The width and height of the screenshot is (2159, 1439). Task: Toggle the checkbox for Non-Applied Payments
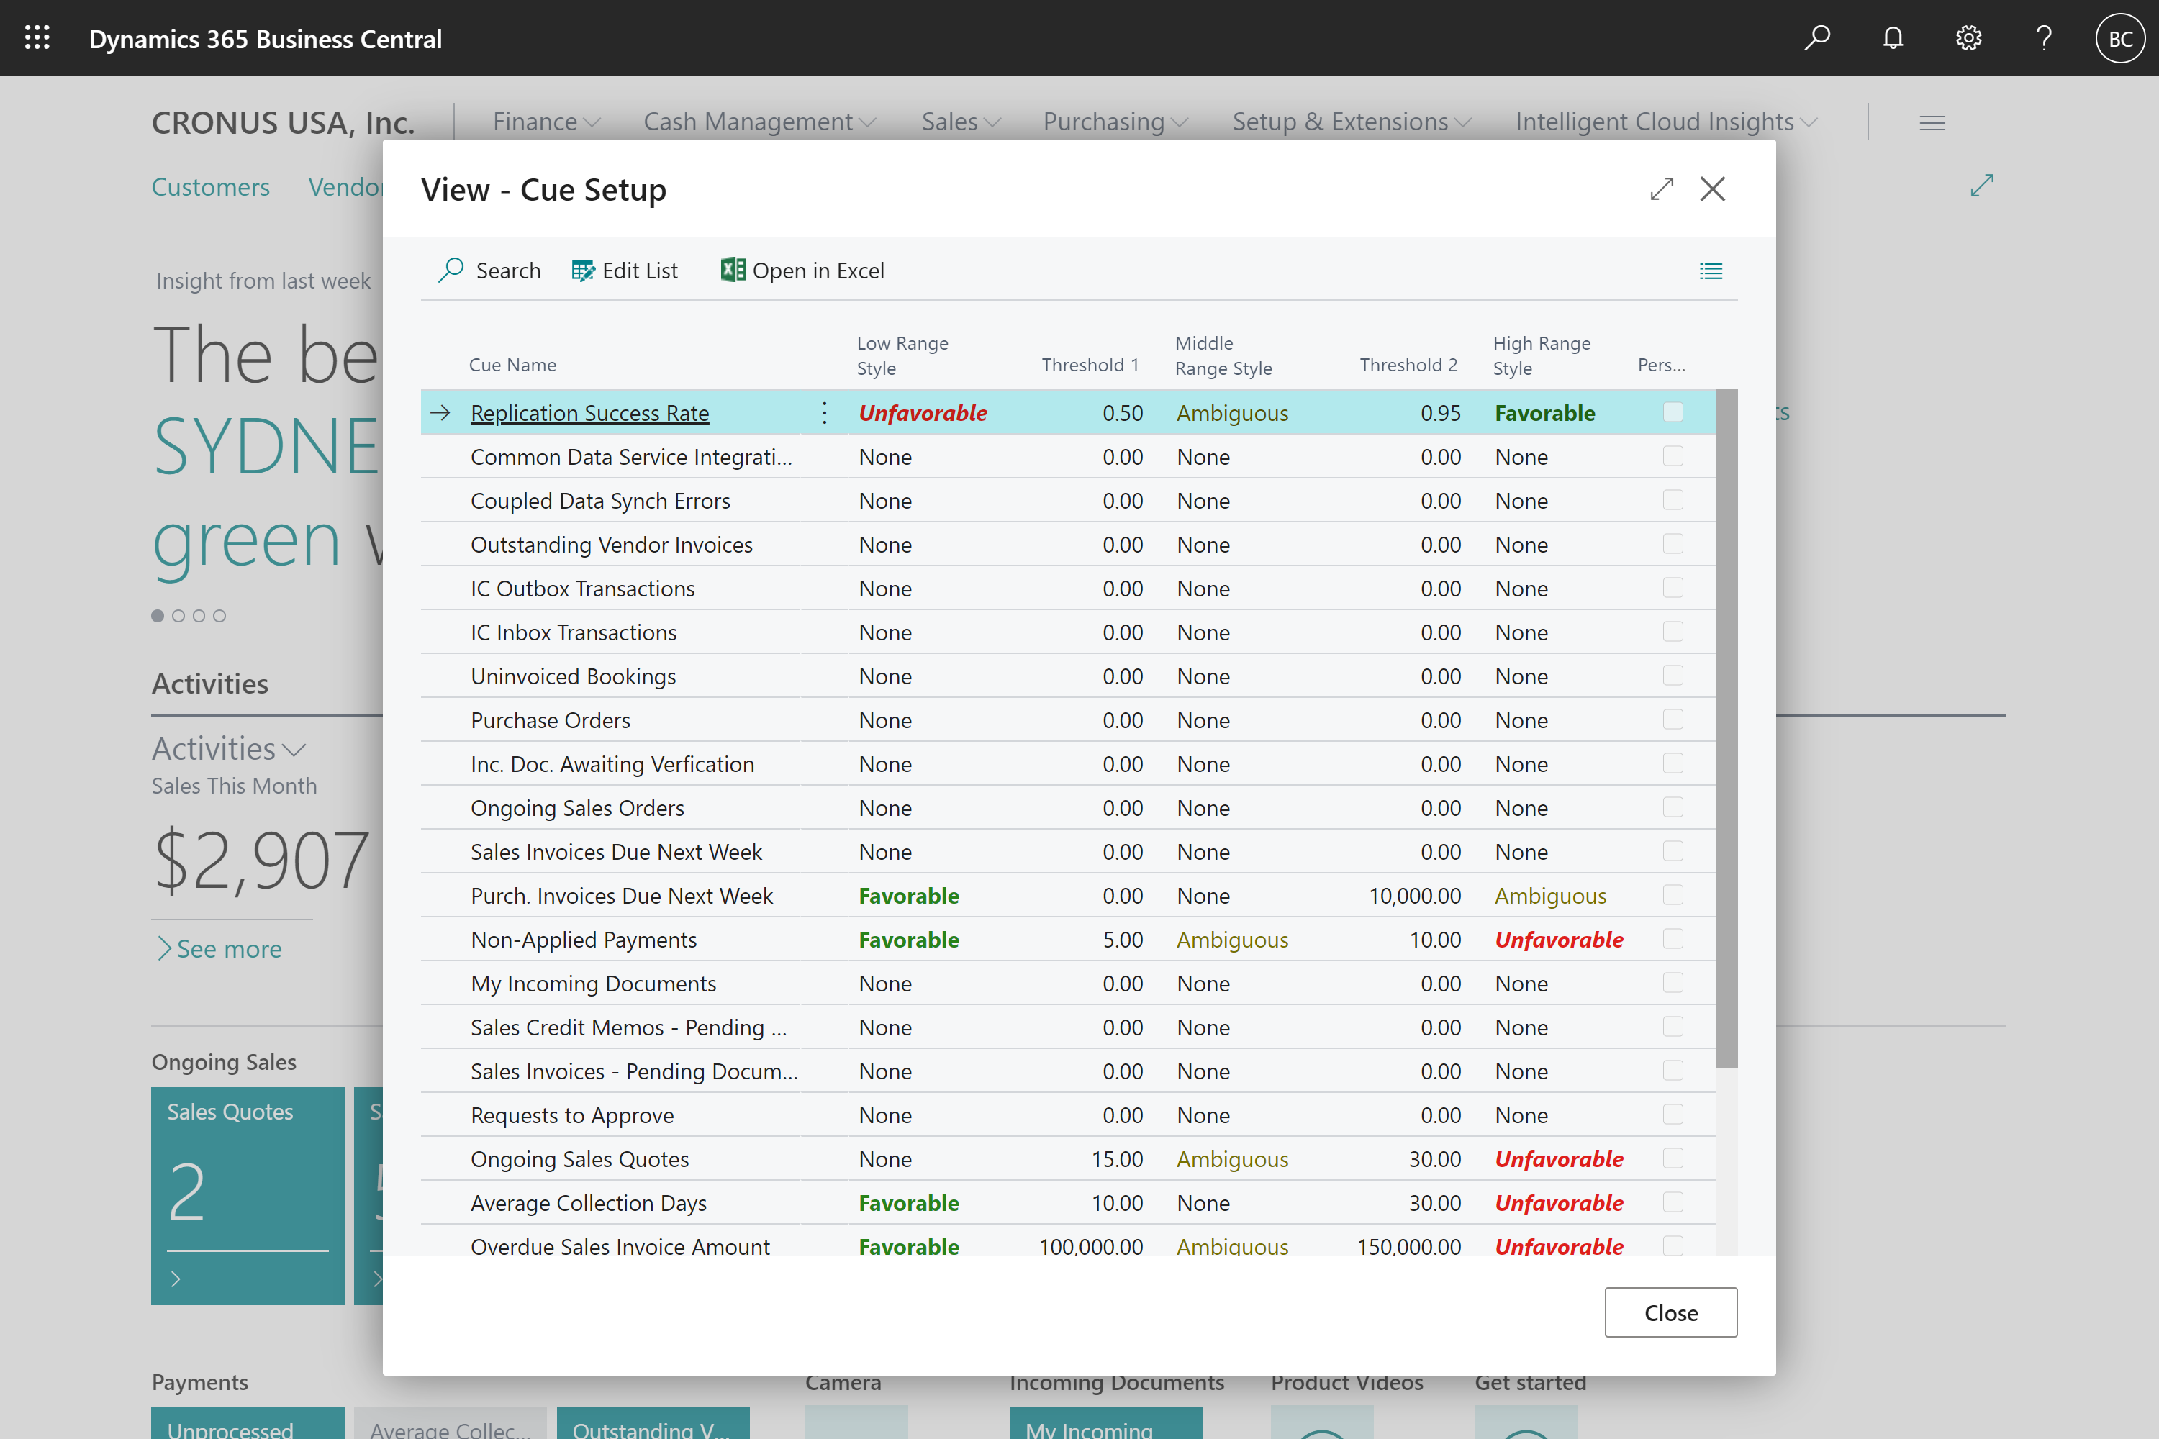coord(1673,938)
